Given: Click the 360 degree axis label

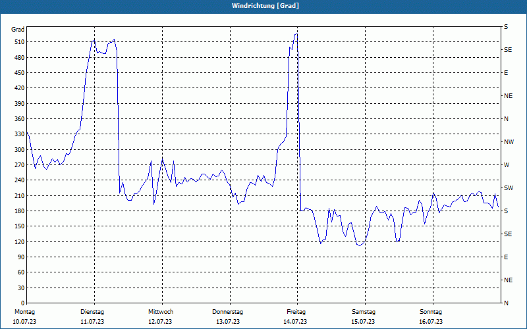Looking at the screenshot, I should [19, 119].
